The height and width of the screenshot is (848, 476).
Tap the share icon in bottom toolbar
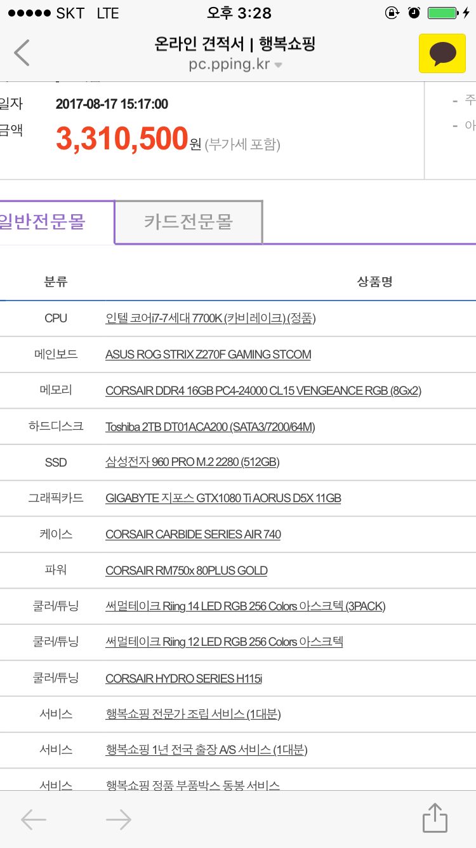(435, 818)
